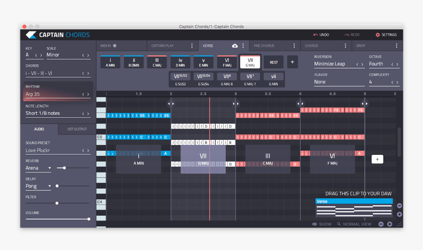
Task: Click the chord boundary handle at bar 3
Action: (236, 104)
